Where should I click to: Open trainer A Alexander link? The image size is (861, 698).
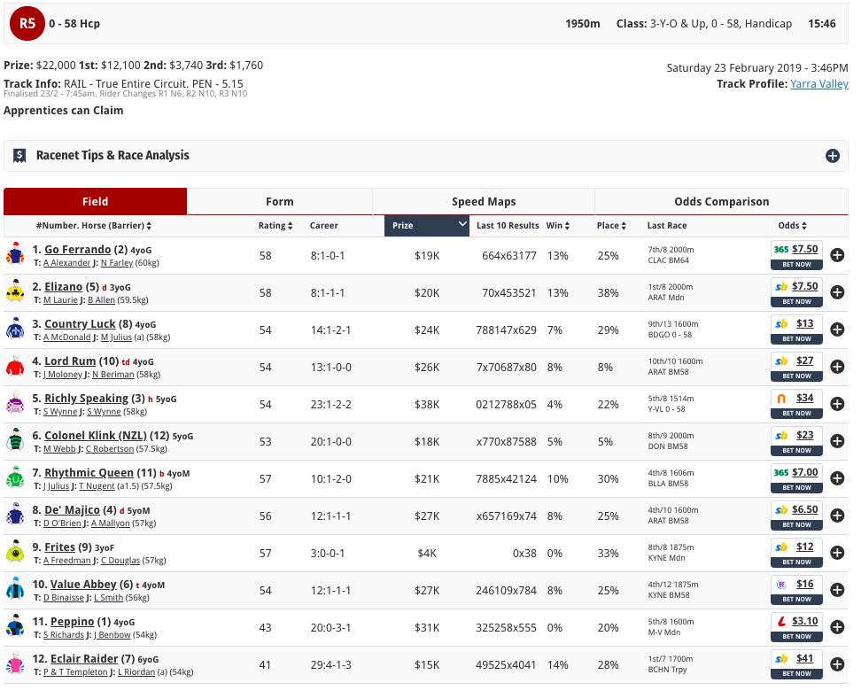[67, 263]
